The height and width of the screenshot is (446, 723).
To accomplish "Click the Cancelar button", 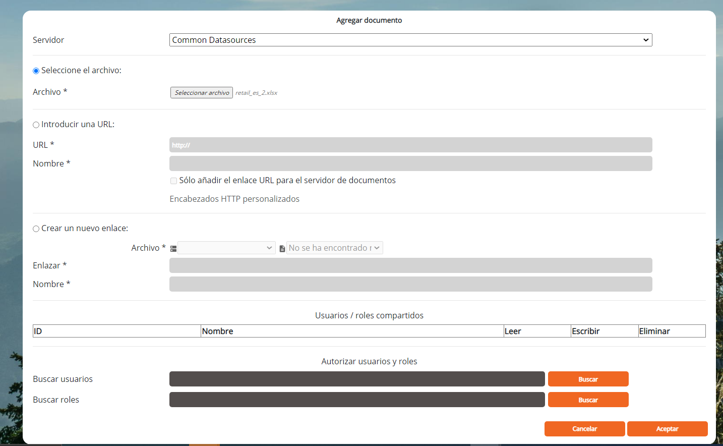I will click(x=584, y=429).
